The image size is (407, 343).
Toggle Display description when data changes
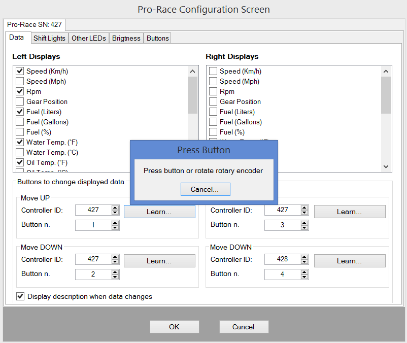click(21, 297)
